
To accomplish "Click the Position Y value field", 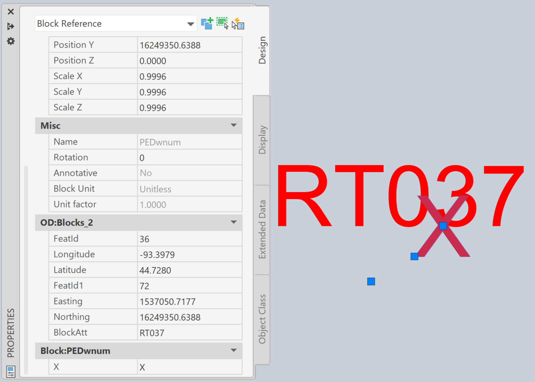I will pyautogui.click(x=190, y=45).
